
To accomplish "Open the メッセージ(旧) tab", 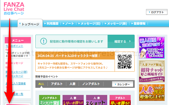I will (89, 24).
